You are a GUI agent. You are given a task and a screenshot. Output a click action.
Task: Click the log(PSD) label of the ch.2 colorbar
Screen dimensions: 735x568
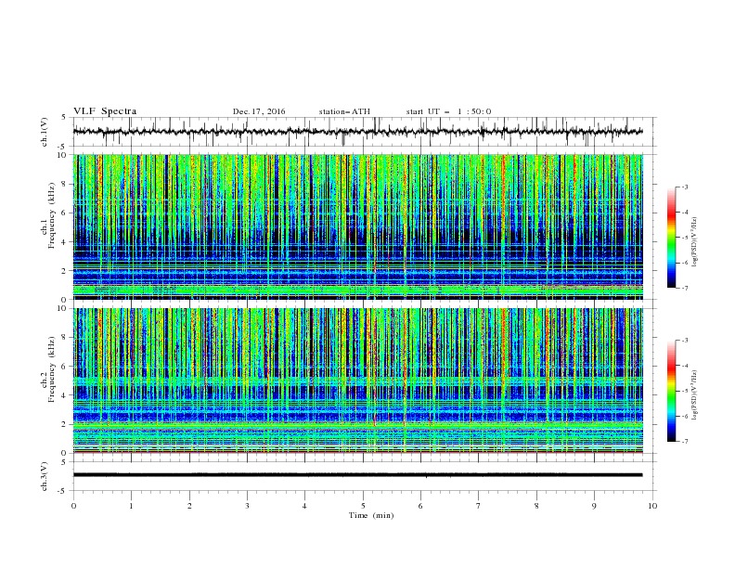pos(695,394)
